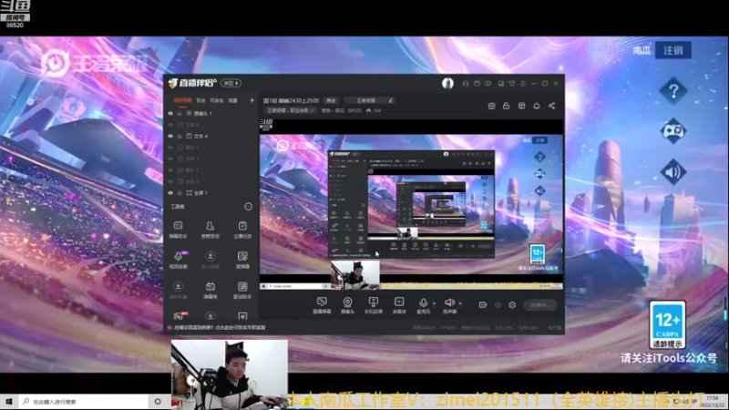Show the 文本 6 source
Screen dimensions: 729x410
[x=170, y=125]
